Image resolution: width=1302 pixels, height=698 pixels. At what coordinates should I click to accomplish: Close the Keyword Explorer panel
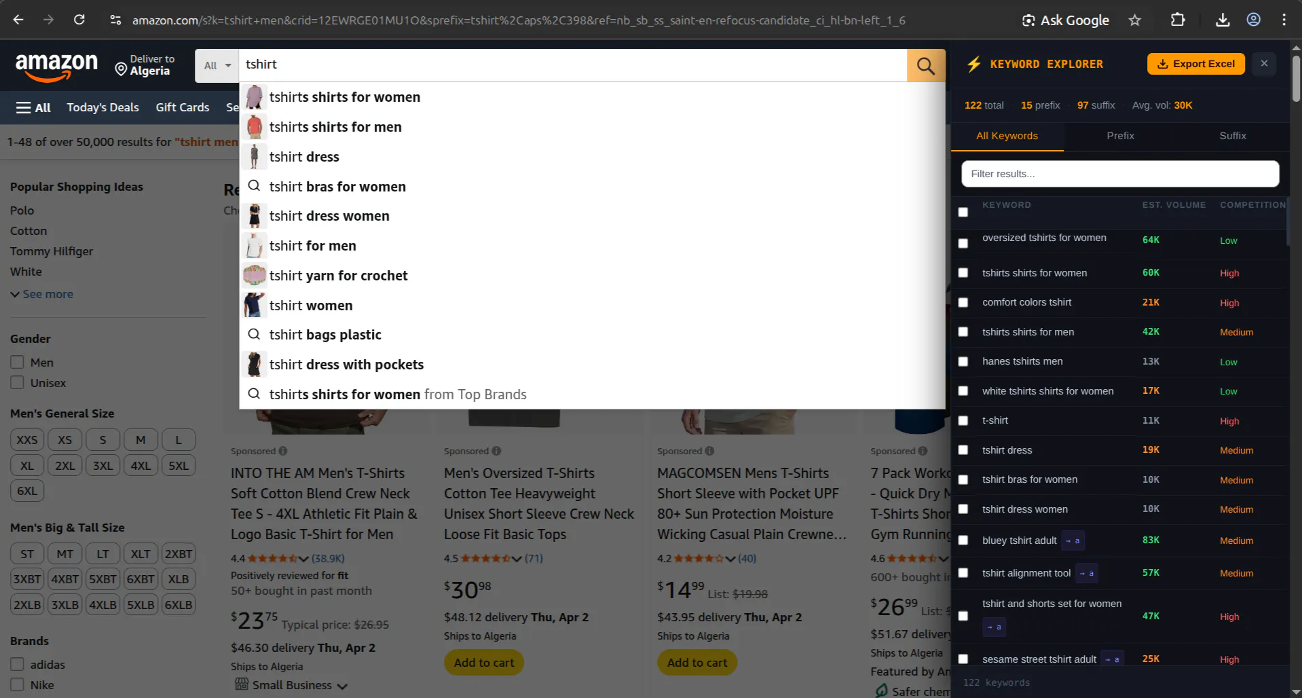[1264, 63]
